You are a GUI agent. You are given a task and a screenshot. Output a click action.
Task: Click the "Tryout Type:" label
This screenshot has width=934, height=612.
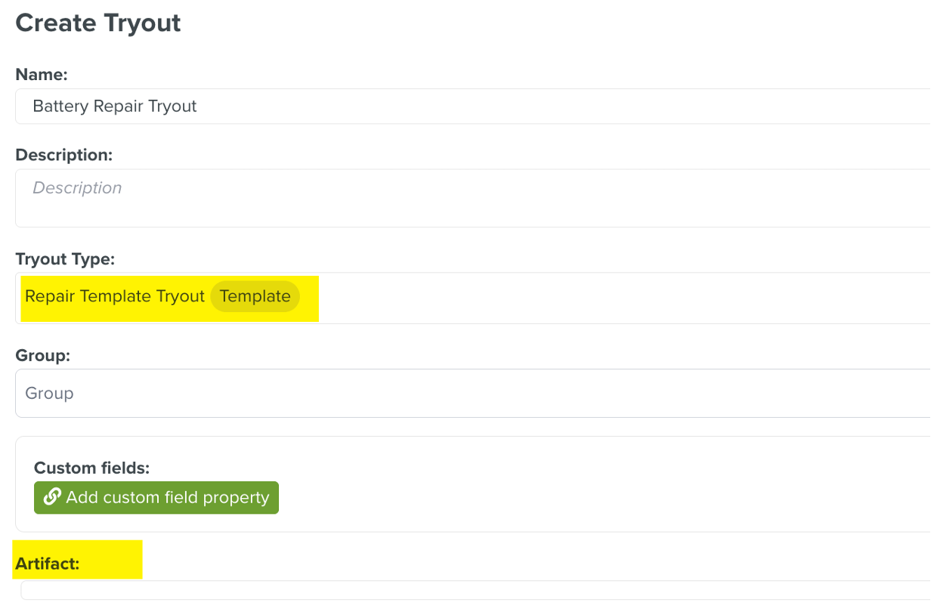[x=65, y=259]
